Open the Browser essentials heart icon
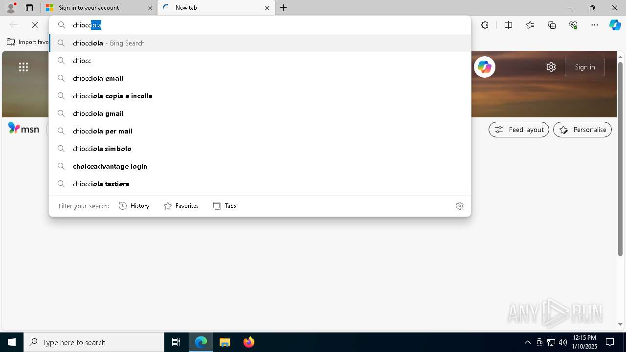The width and height of the screenshot is (626, 352). (x=573, y=25)
